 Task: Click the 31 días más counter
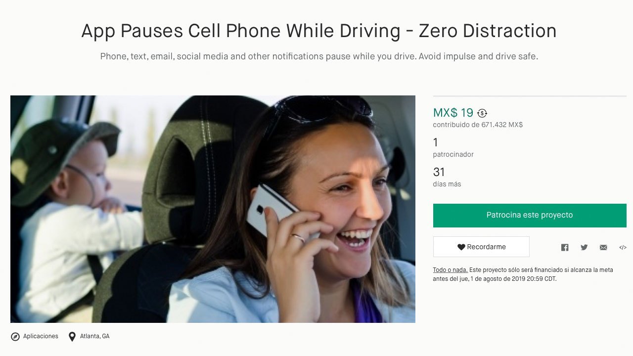click(x=447, y=178)
